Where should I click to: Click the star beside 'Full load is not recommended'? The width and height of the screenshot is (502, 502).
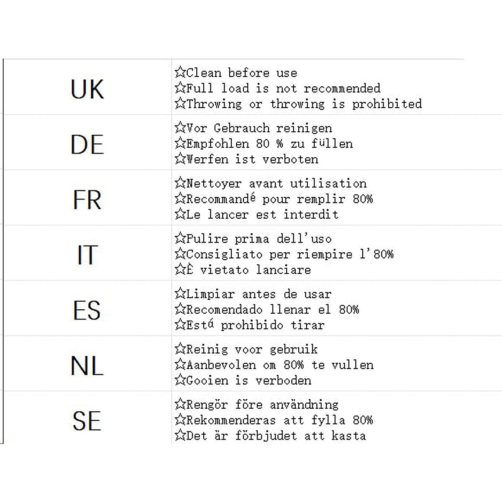[x=180, y=88]
